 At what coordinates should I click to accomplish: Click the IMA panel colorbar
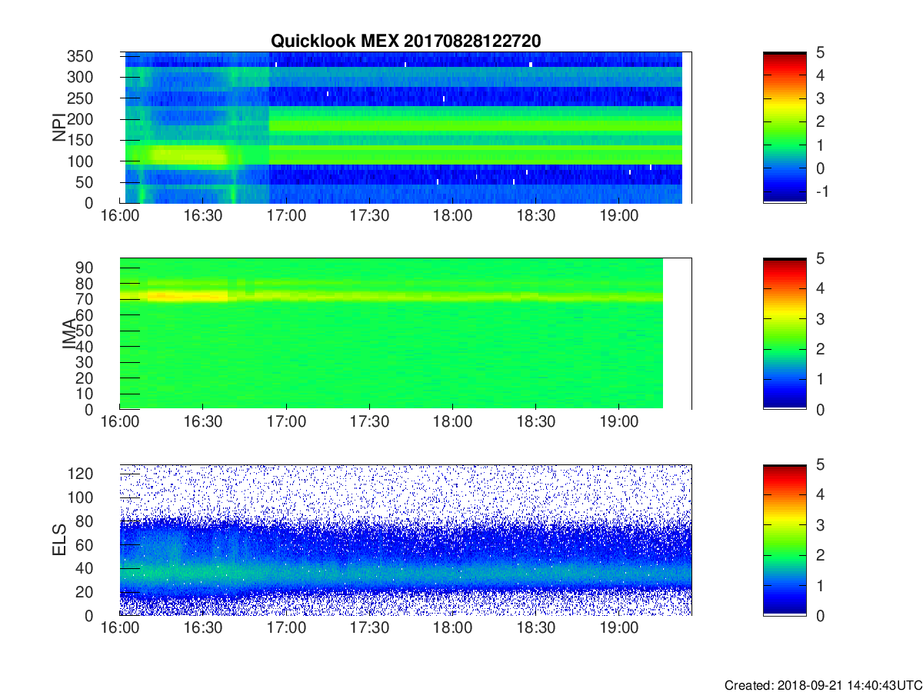(785, 334)
